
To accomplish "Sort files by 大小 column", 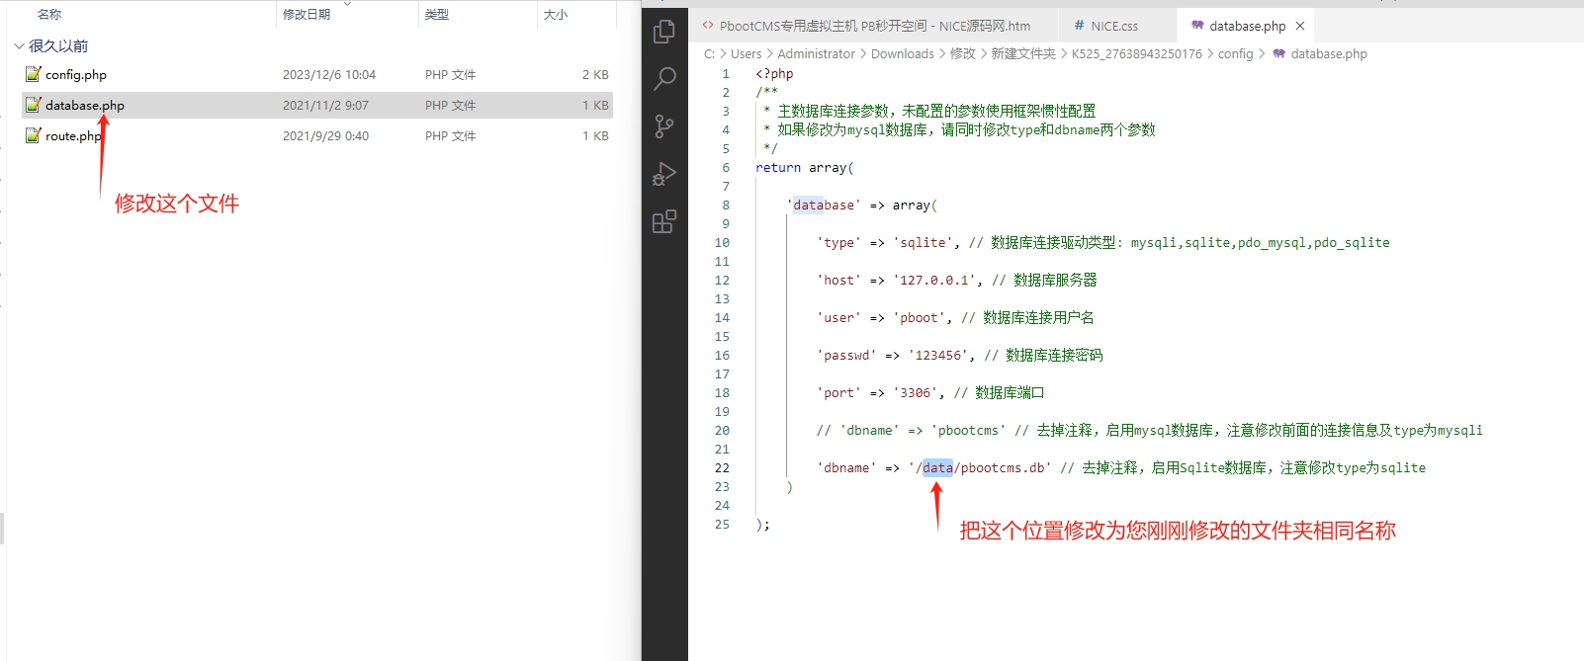I will [x=556, y=15].
